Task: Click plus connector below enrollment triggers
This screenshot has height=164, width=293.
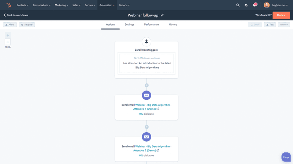Action: pos(146,85)
